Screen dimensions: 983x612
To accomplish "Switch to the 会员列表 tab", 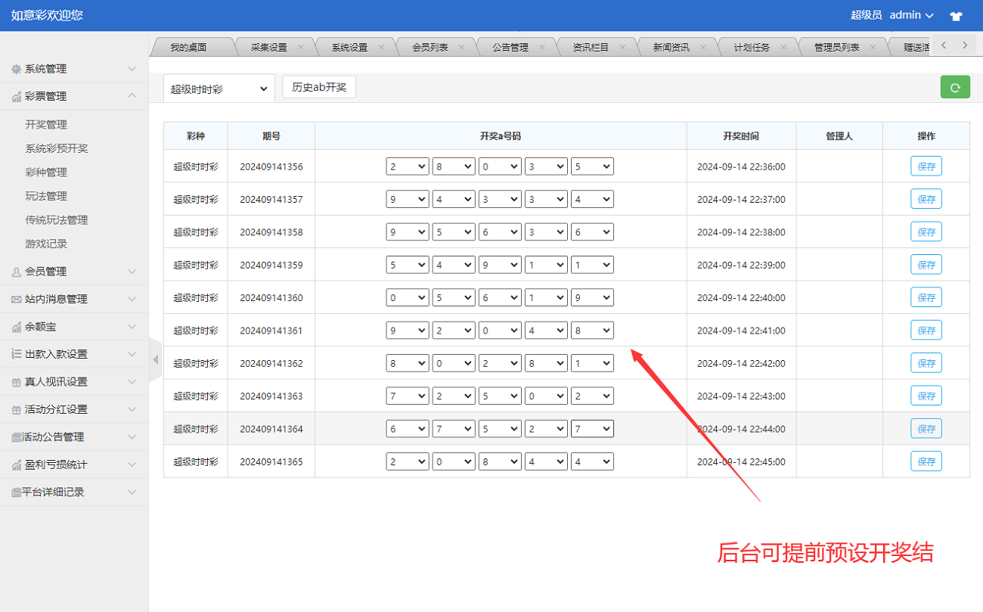I will pos(430,47).
